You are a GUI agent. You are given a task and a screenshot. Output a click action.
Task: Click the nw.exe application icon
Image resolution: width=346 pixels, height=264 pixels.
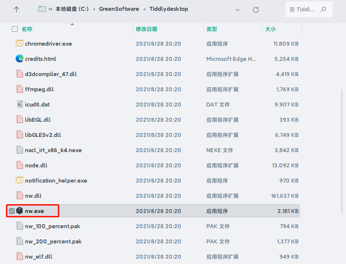tap(20, 211)
